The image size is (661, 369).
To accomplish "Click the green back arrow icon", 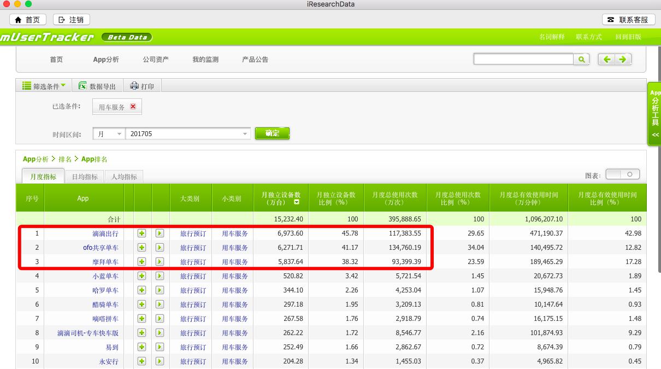I will pyautogui.click(x=607, y=60).
